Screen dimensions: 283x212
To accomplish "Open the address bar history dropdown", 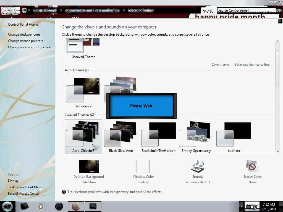I will (203, 11).
